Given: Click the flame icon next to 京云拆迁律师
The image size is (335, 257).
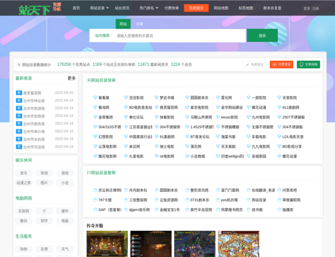Looking at the screenshot, I should [x=95, y=190].
